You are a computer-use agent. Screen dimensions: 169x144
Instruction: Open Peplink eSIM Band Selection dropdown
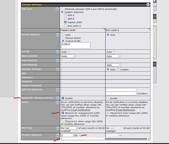click(68, 56)
